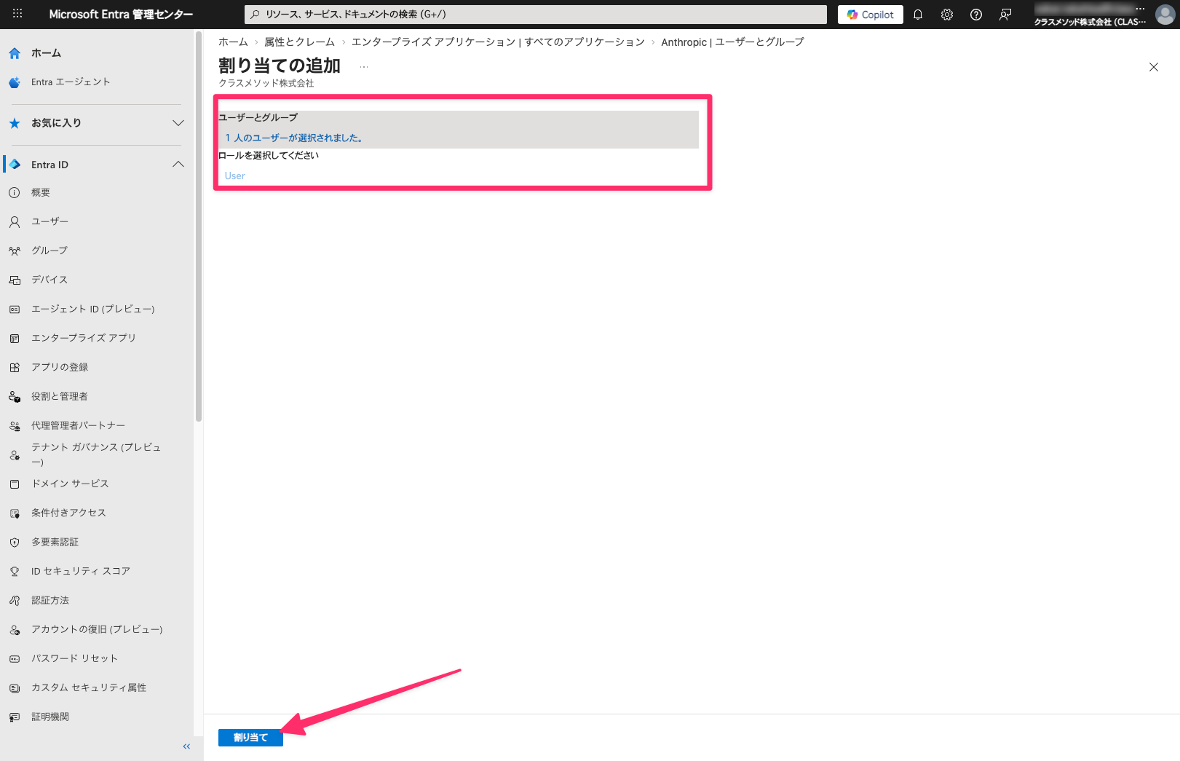The height and width of the screenshot is (761, 1180).
Task: Collapse the sidebar with double chevron
Action: (x=186, y=746)
